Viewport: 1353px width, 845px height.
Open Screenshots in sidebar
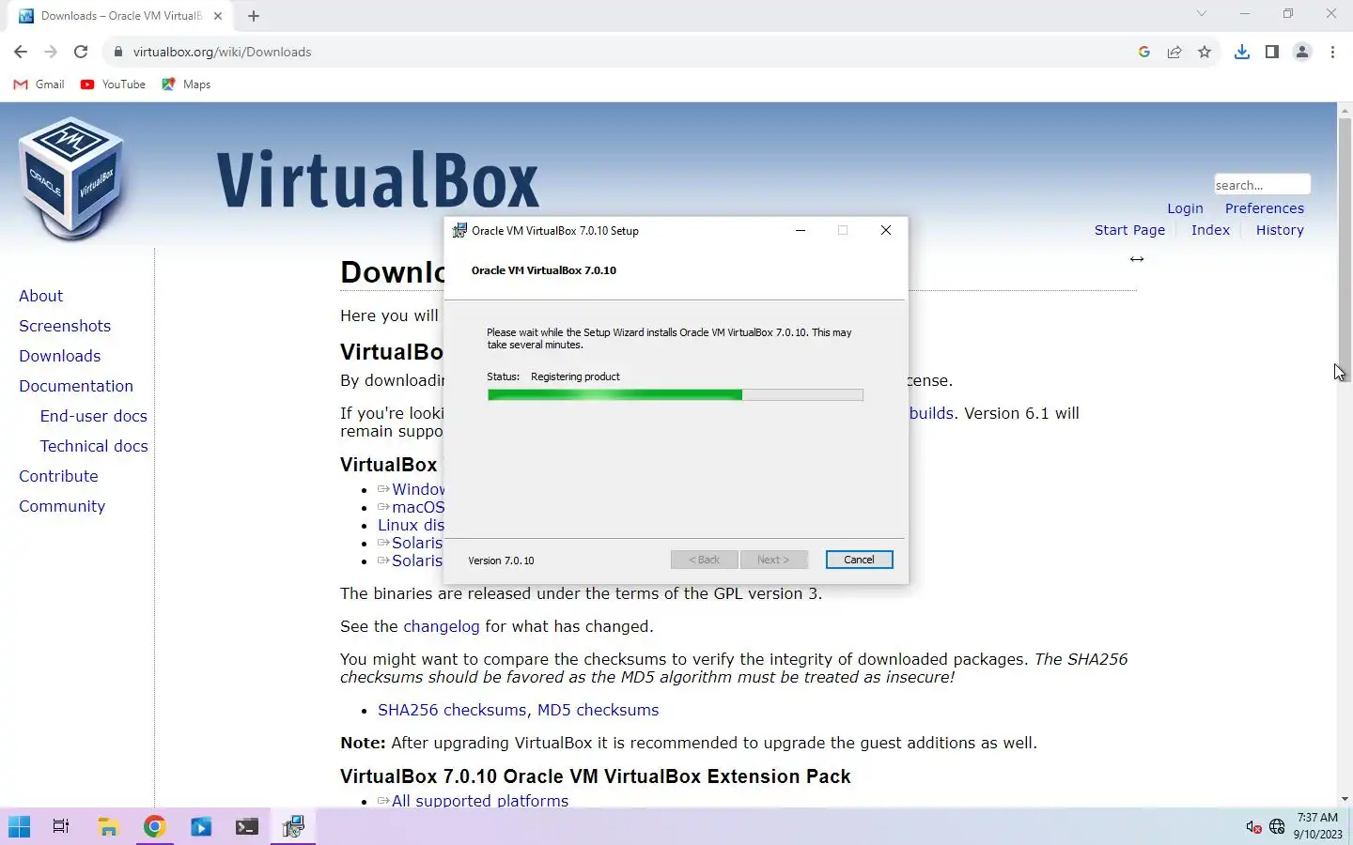point(65,326)
